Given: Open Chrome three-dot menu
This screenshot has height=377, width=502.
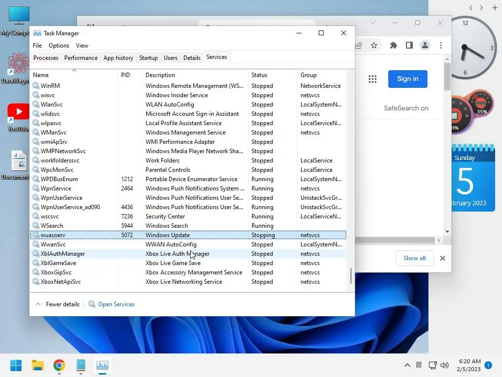Looking at the screenshot, I should point(441,45).
